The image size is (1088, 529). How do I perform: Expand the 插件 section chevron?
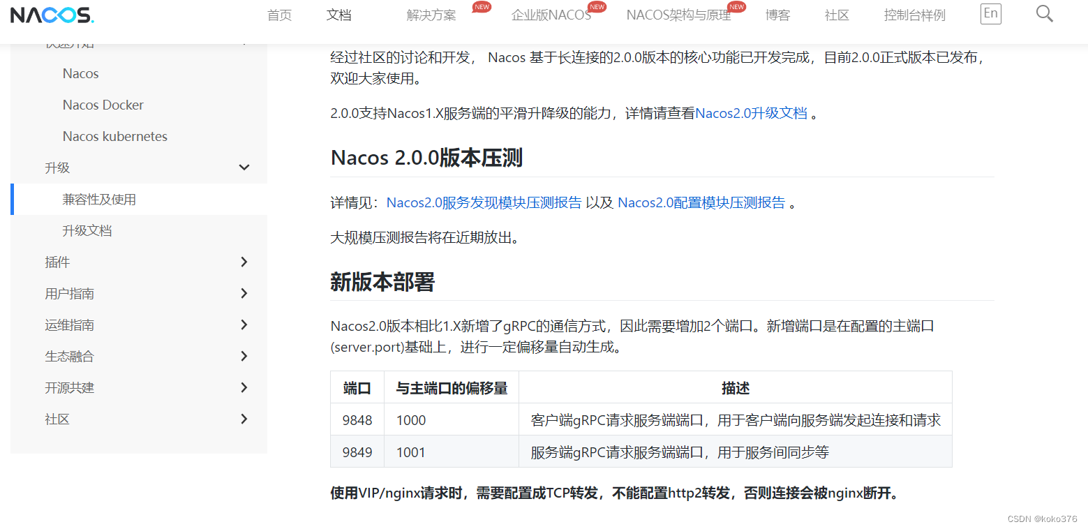[x=244, y=262]
